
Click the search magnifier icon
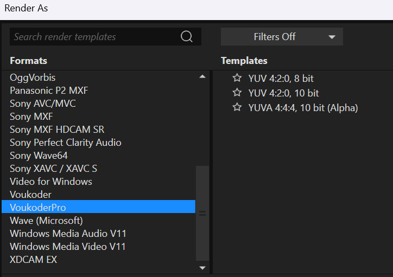coord(187,37)
